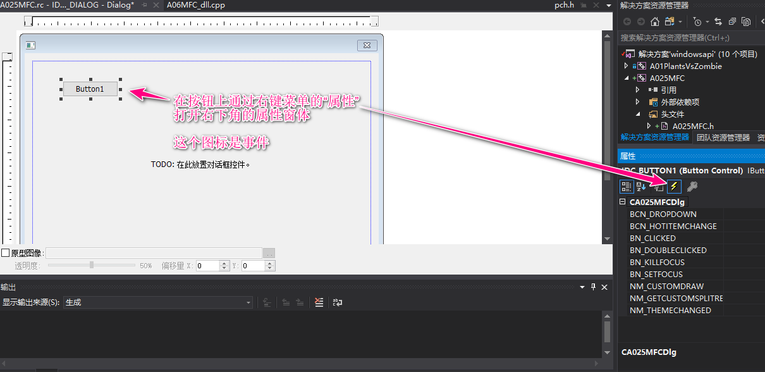Viewport: 765px width, 372px height.
Task: Click the X offset input field
Action: [207, 266]
